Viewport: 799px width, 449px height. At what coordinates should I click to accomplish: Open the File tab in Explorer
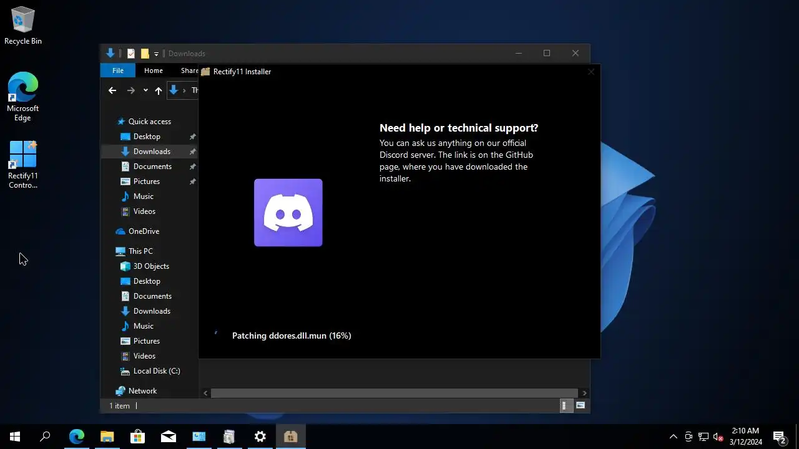click(x=118, y=70)
